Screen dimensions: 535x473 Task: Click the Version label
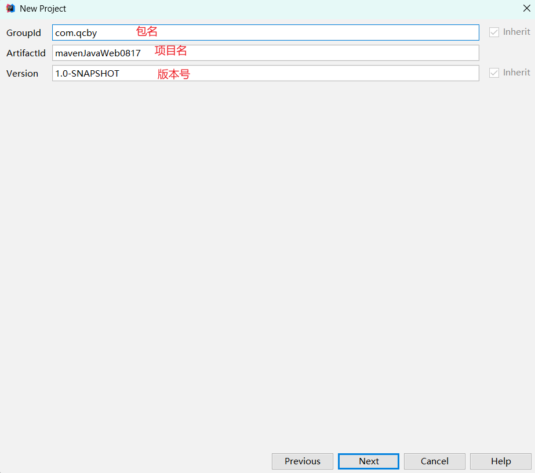pos(22,74)
